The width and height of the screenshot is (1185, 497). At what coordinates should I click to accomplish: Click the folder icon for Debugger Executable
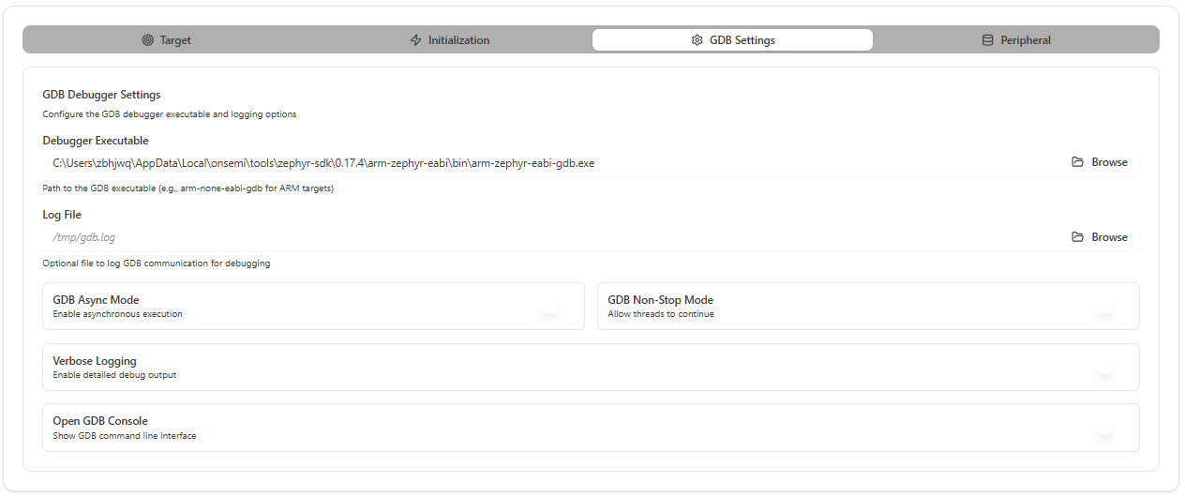[1077, 162]
